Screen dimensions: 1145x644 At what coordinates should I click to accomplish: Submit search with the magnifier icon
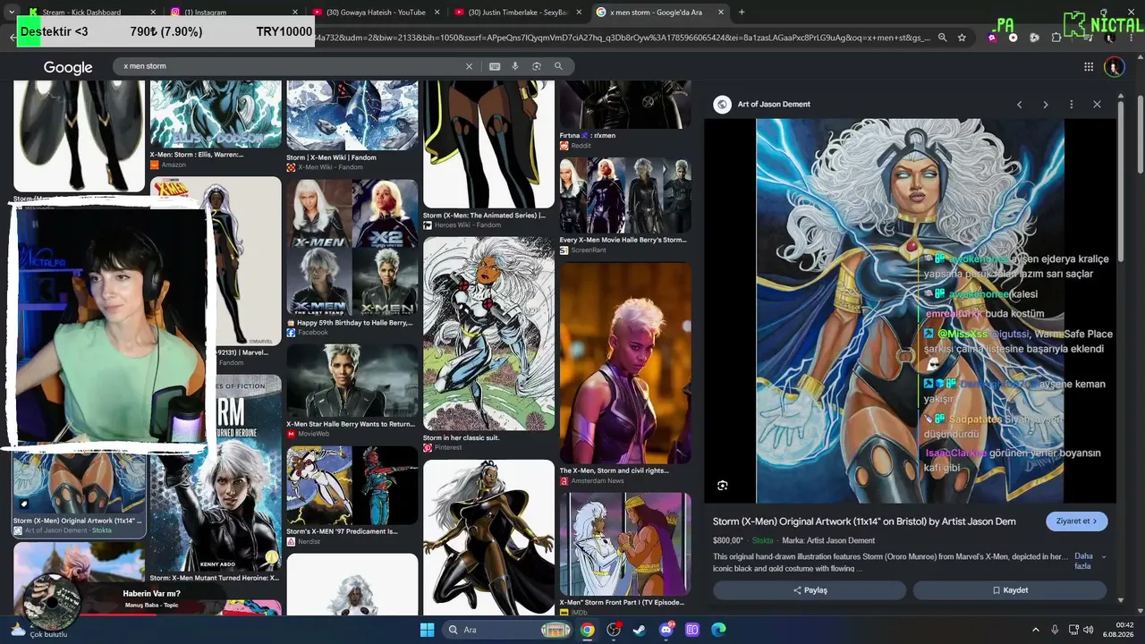(558, 66)
